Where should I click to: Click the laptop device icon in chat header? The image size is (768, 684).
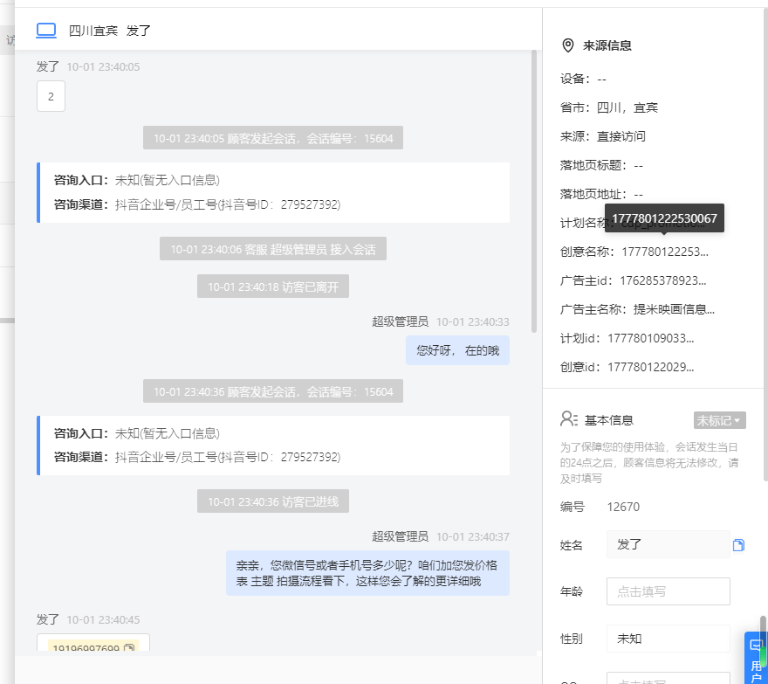tap(46, 31)
